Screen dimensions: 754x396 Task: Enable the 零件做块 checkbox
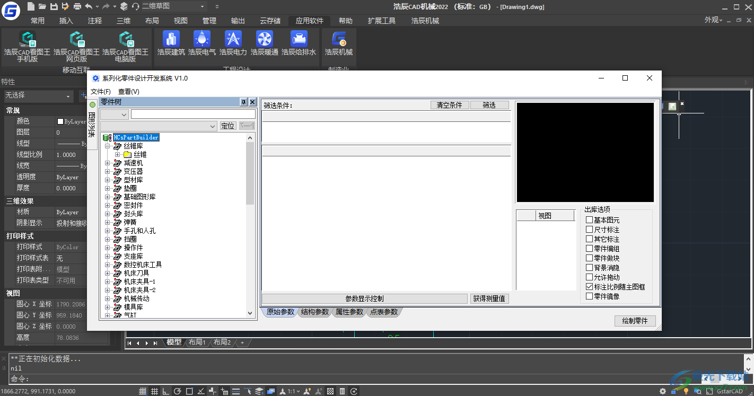pos(589,258)
